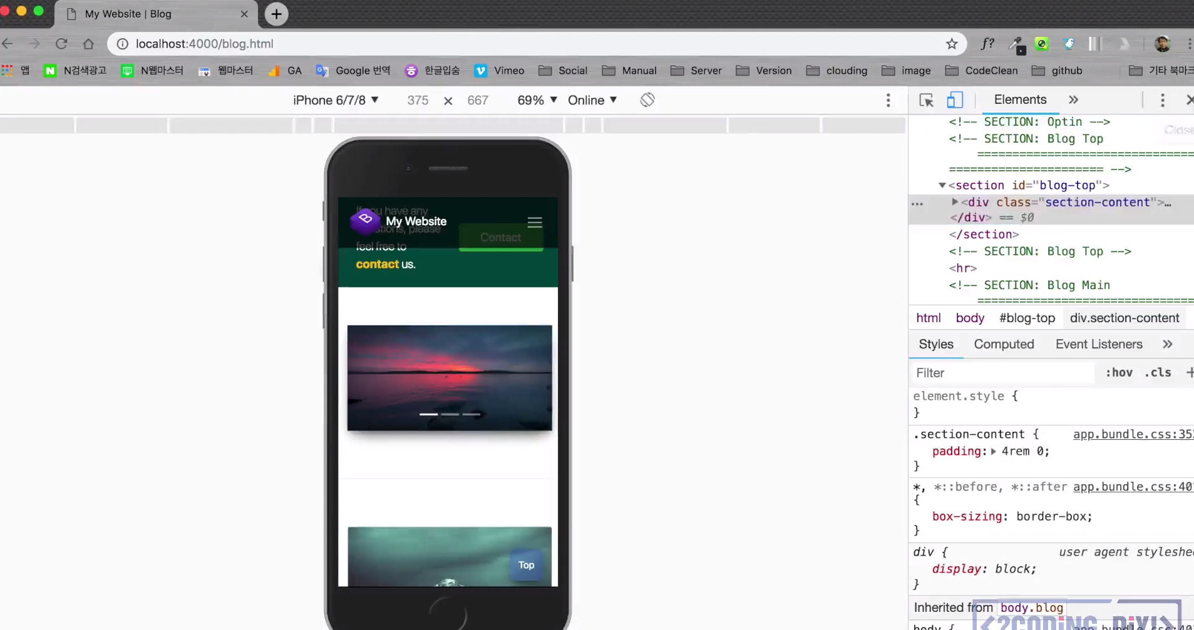The height and width of the screenshot is (630, 1194).
Task: Open the GA bookmark
Action: click(285, 71)
